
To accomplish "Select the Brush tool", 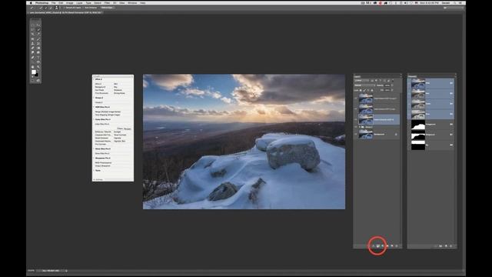I will 38,39.
